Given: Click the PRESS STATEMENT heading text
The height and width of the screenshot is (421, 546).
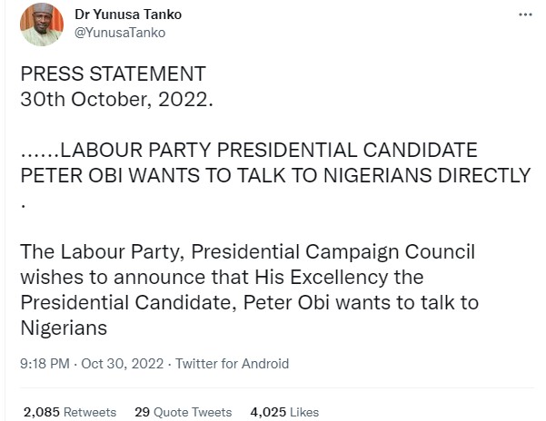Looking at the screenshot, I should coord(114,74).
